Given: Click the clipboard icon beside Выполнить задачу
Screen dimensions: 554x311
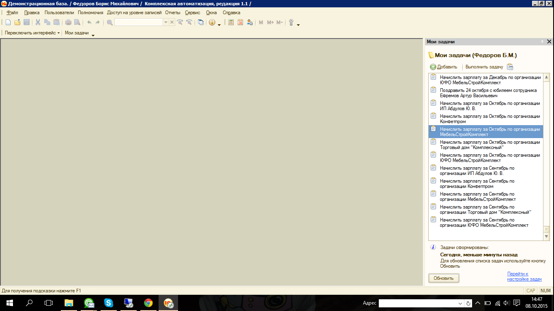Looking at the screenshot, I should [510, 67].
